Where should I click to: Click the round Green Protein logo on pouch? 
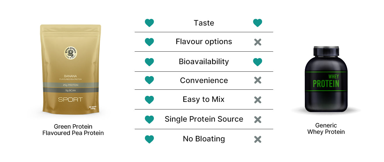71,54
